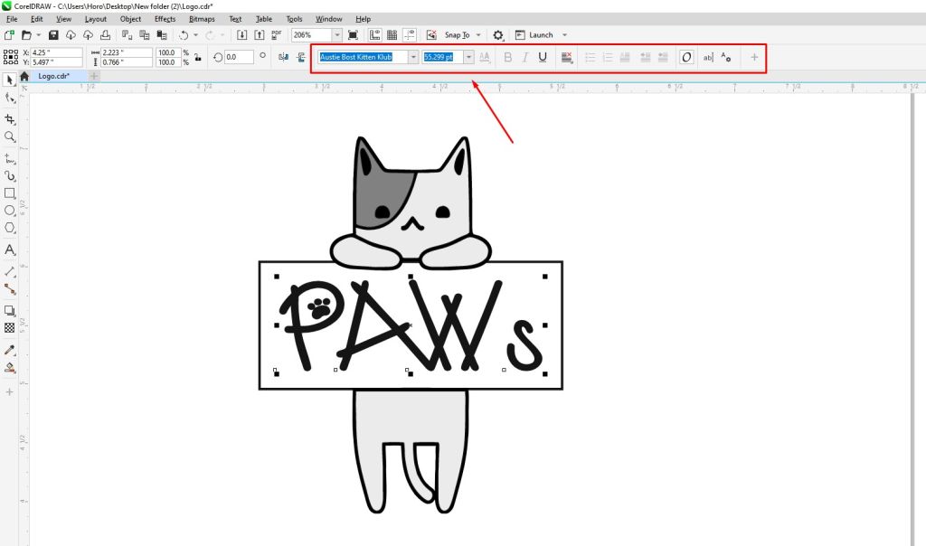This screenshot has width=926, height=546.
Task: Select the Rectangle tool
Action: (x=11, y=192)
